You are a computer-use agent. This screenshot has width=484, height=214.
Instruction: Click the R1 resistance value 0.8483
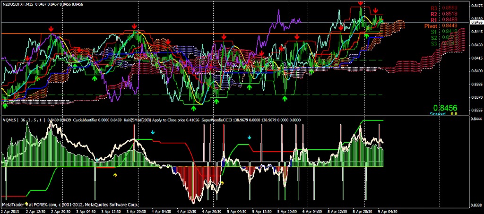point(449,20)
